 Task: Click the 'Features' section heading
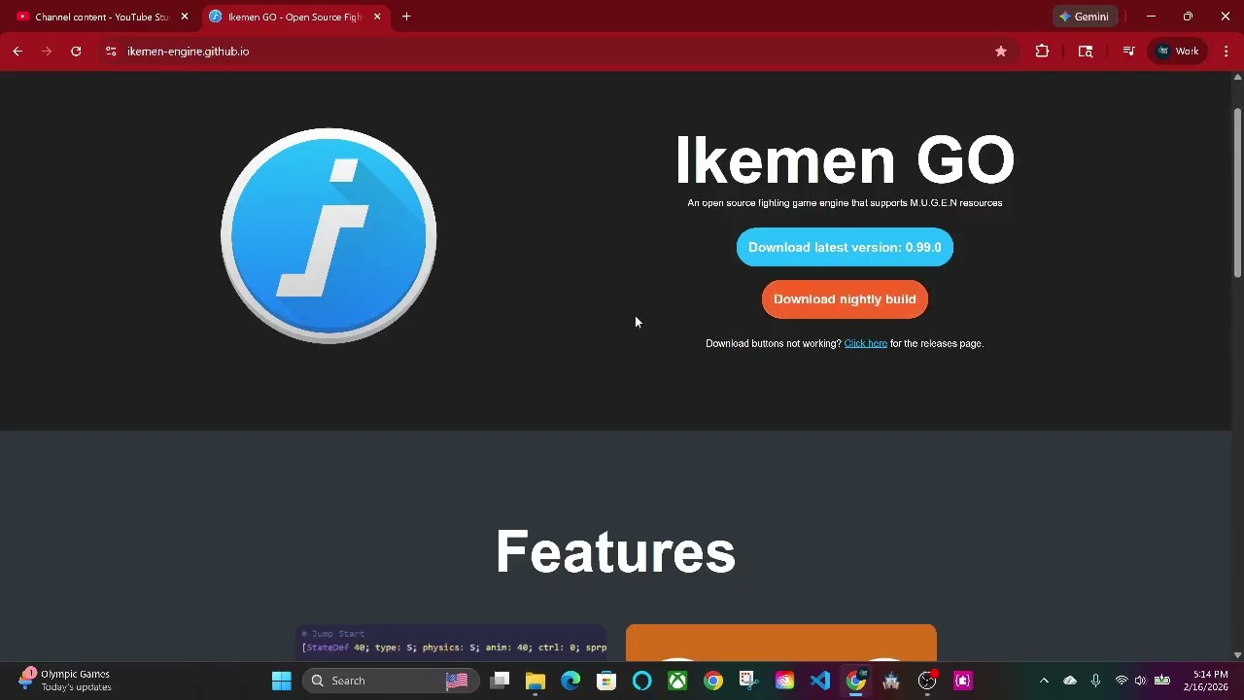pyautogui.click(x=615, y=551)
